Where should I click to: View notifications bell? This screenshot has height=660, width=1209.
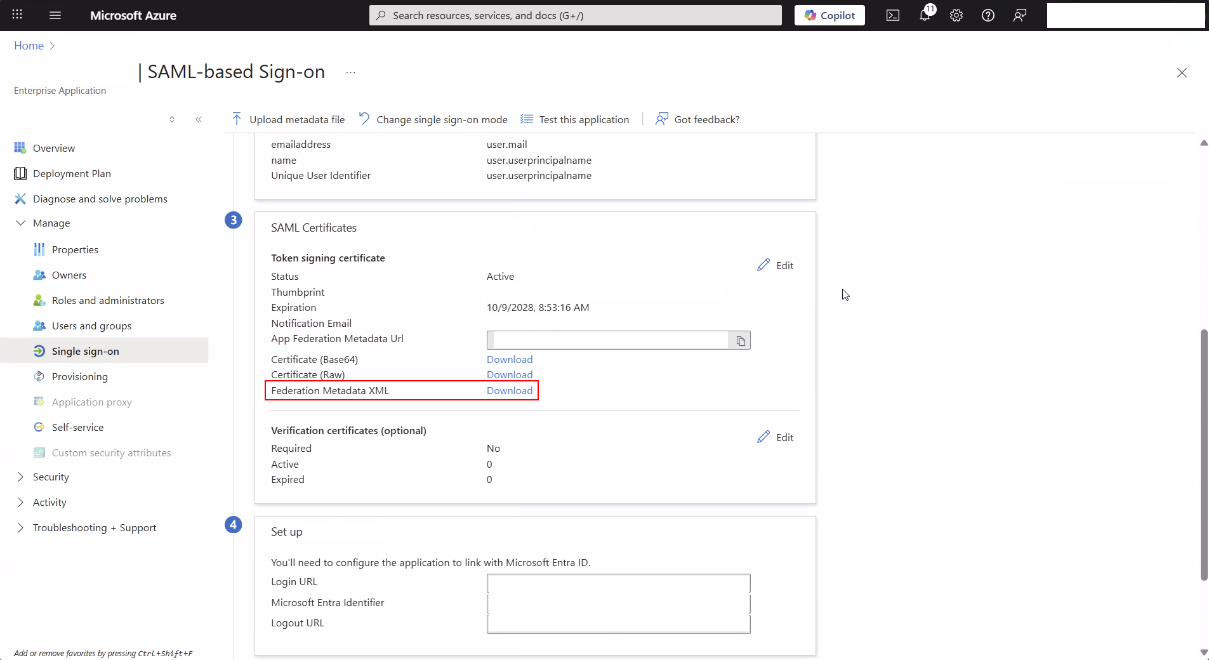925,15
